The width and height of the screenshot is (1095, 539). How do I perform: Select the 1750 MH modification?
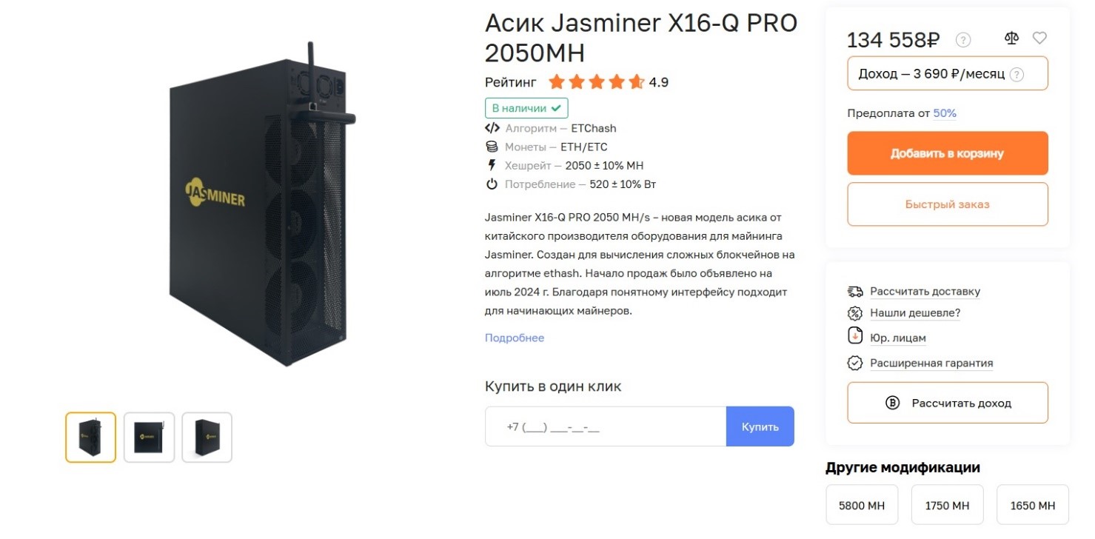[x=948, y=506]
